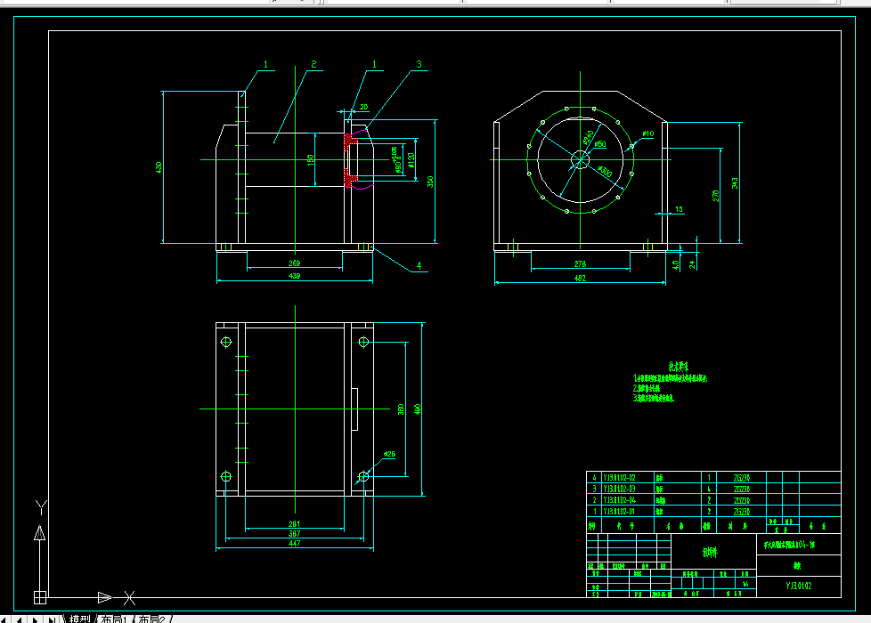This screenshot has width=871, height=623.
Task: Click the 281 dimension in plan view
Action: pyautogui.click(x=295, y=523)
